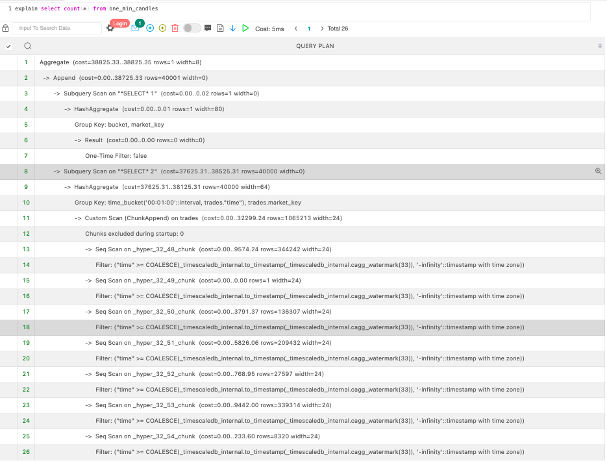Go to the next page with right chevron

[323, 29]
